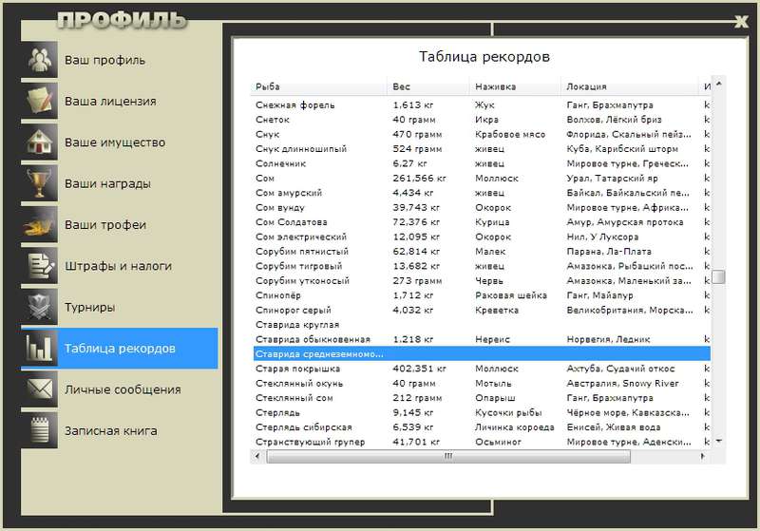Select the Таблица рекордов menu item
Viewport: 760px width, 531px height.
[x=120, y=349]
